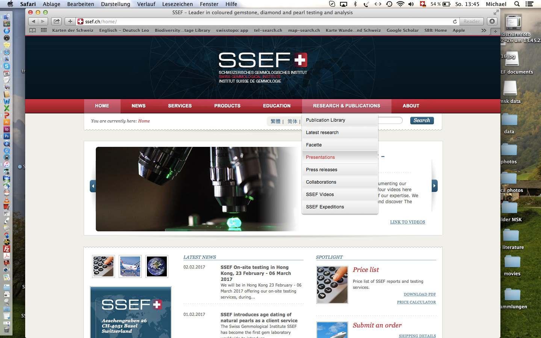
Task: Open the PRICE CALCULATOR link
Action: click(x=416, y=302)
